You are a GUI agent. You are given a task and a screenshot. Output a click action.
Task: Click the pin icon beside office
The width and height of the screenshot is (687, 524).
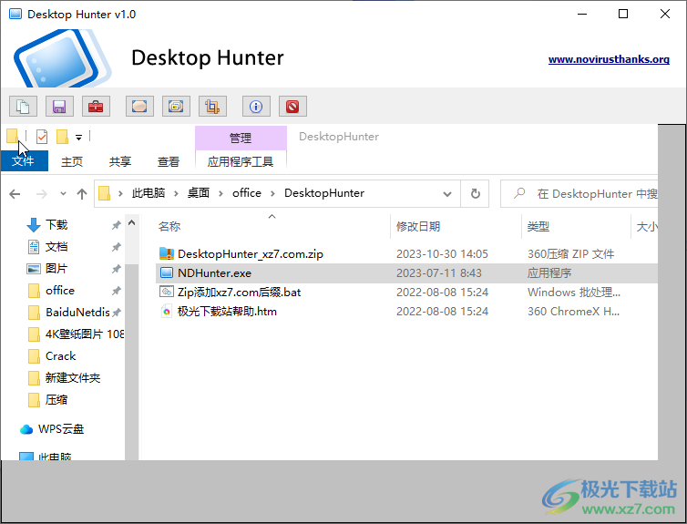point(116,291)
